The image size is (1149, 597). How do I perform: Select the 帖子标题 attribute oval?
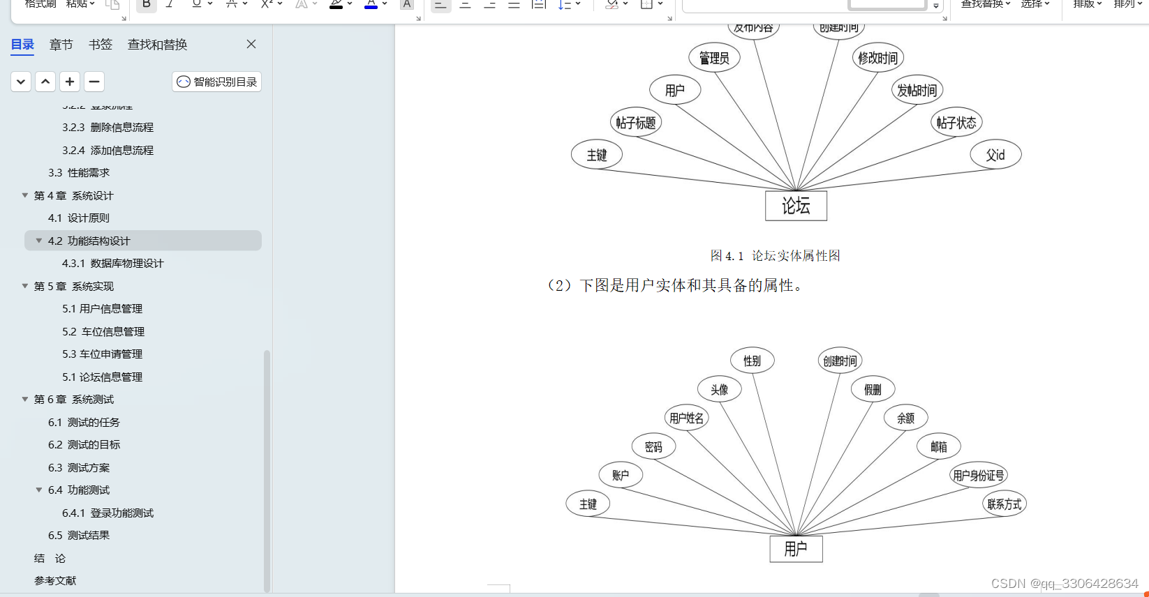pyautogui.click(x=636, y=123)
